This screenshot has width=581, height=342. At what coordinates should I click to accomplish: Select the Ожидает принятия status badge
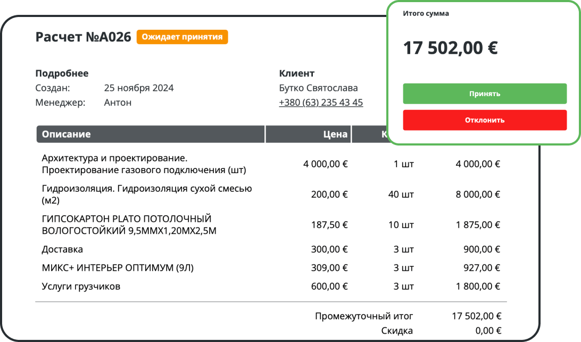pos(183,37)
